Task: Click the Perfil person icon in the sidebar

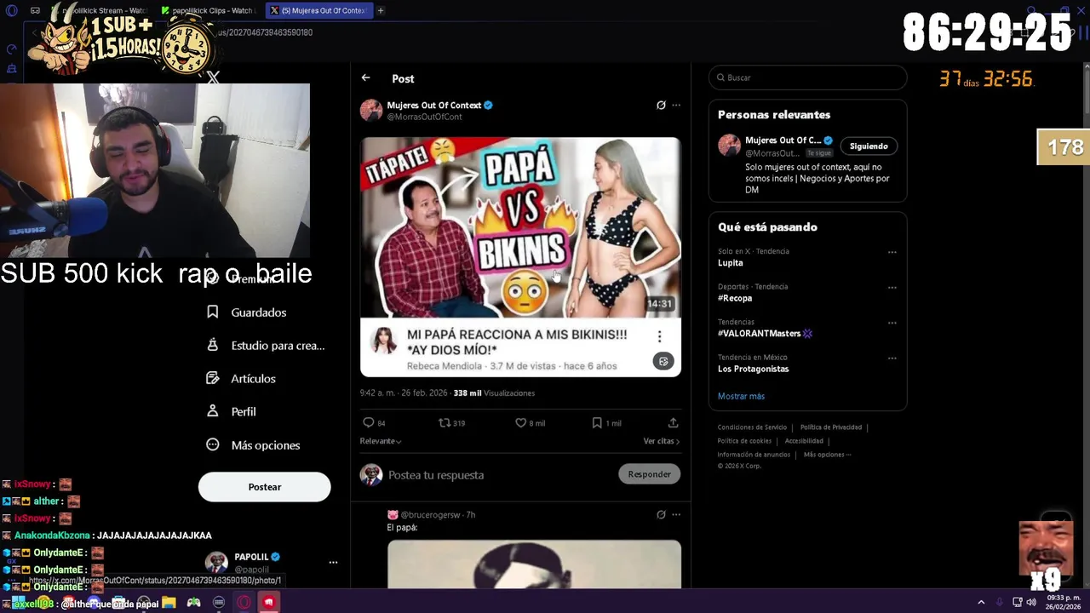Action: (213, 411)
